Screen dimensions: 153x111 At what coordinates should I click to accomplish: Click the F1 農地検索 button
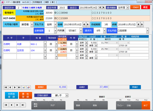click(36, 105)
